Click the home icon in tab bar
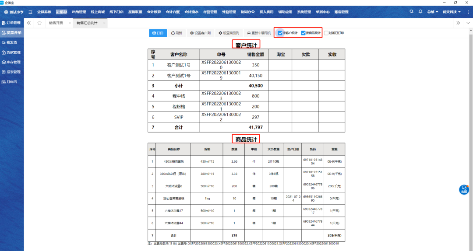473x251 pixels. (x=40, y=23)
